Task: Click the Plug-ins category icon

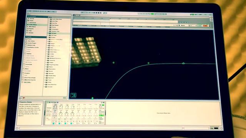Action: (x=28, y=29)
